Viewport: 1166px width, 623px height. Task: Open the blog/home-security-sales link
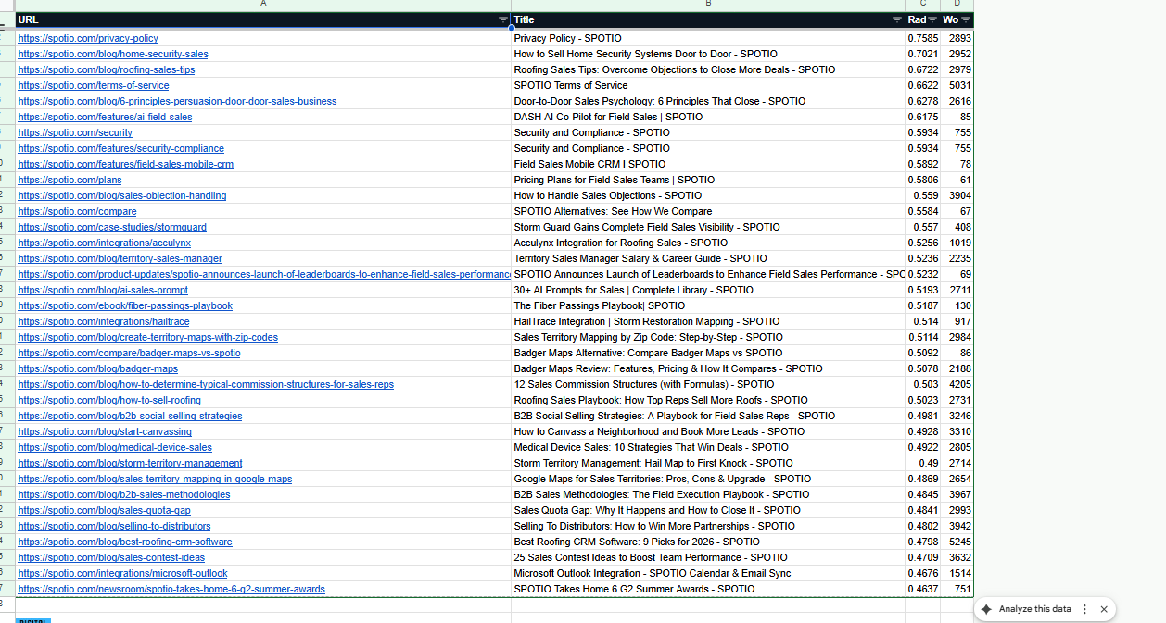tap(113, 54)
